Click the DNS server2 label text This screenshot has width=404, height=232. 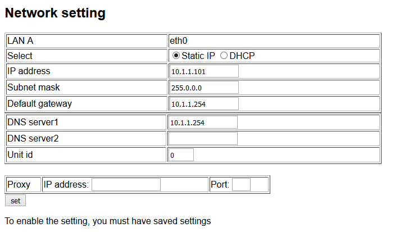point(33,139)
